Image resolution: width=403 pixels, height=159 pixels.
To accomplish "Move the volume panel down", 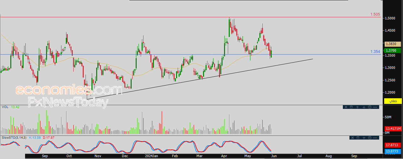I will click(364, 107).
